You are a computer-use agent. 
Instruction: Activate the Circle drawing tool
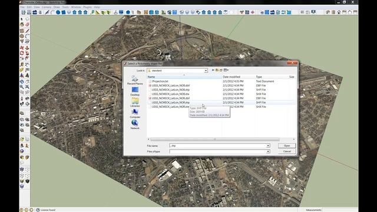click(x=22, y=36)
